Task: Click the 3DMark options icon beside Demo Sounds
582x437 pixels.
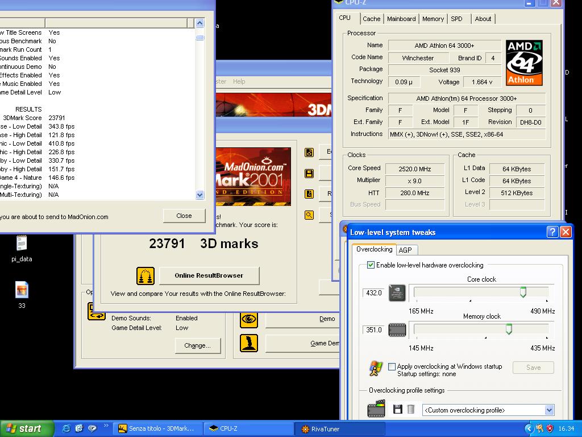Action: click(96, 311)
